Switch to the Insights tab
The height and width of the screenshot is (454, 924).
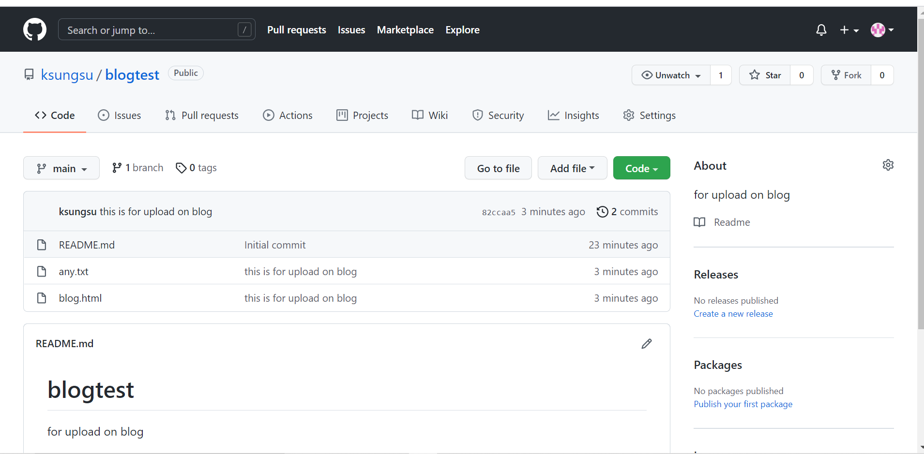click(574, 116)
